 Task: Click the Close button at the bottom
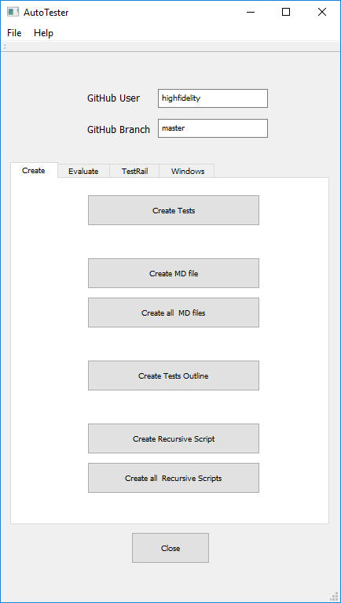pyautogui.click(x=170, y=548)
